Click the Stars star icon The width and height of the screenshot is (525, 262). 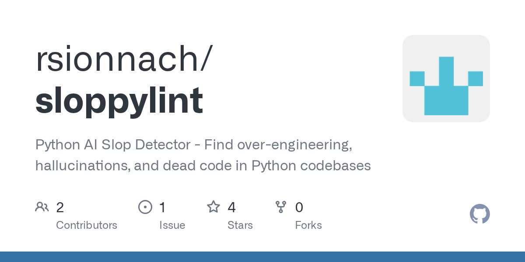[x=213, y=207]
